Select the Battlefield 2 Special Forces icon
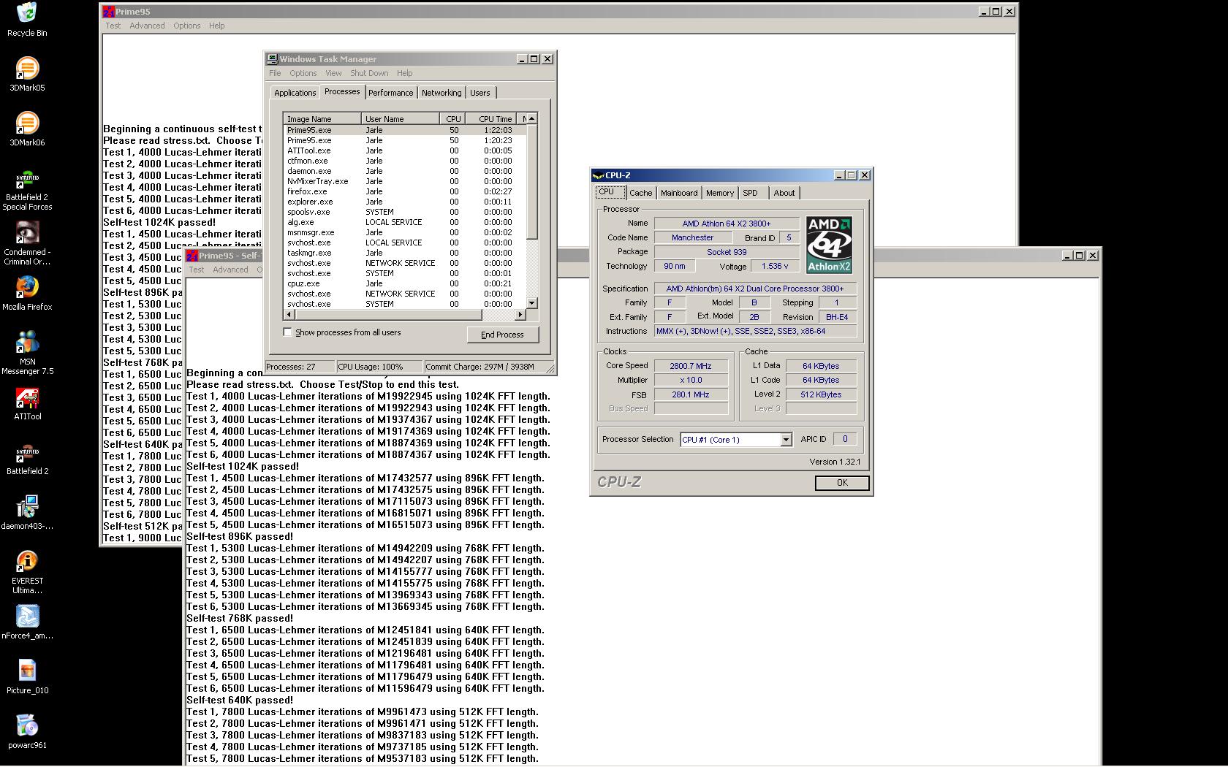Image resolution: width=1228 pixels, height=767 pixels. pyautogui.click(x=27, y=188)
